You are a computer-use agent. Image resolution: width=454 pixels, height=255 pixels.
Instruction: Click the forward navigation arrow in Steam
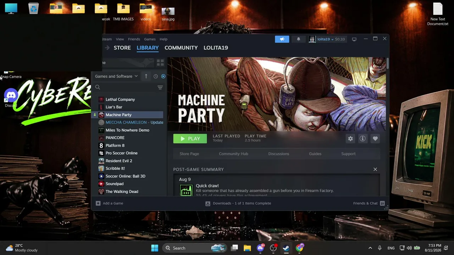tap(107, 48)
